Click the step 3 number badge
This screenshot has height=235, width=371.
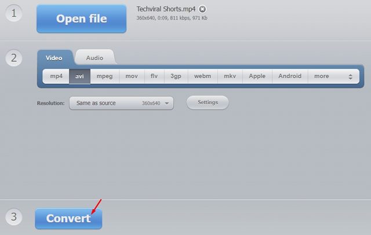pos(14,217)
